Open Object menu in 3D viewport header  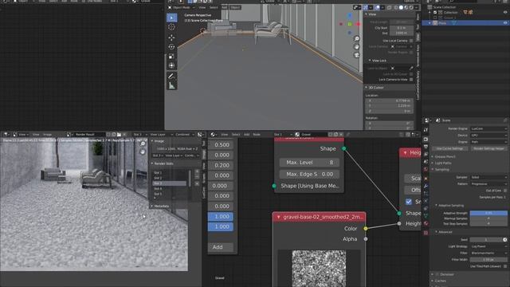tap(235, 7)
